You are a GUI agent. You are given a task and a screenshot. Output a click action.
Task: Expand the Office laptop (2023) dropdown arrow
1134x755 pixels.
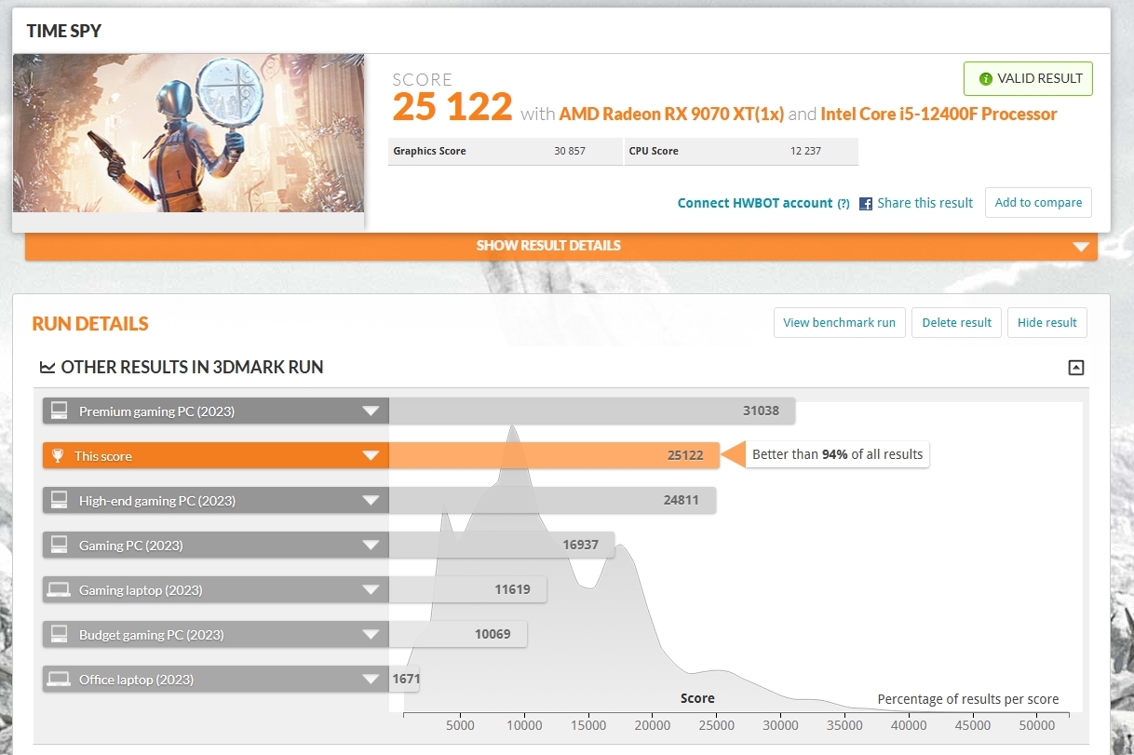pos(371,680)
